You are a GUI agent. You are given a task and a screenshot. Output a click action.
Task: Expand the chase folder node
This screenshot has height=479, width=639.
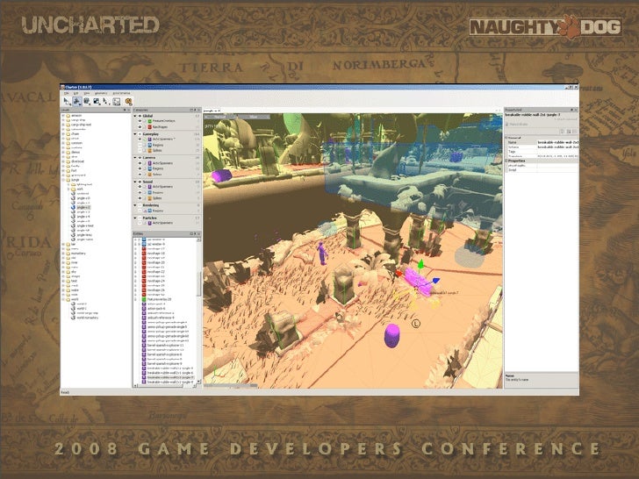tap(63, 134)
